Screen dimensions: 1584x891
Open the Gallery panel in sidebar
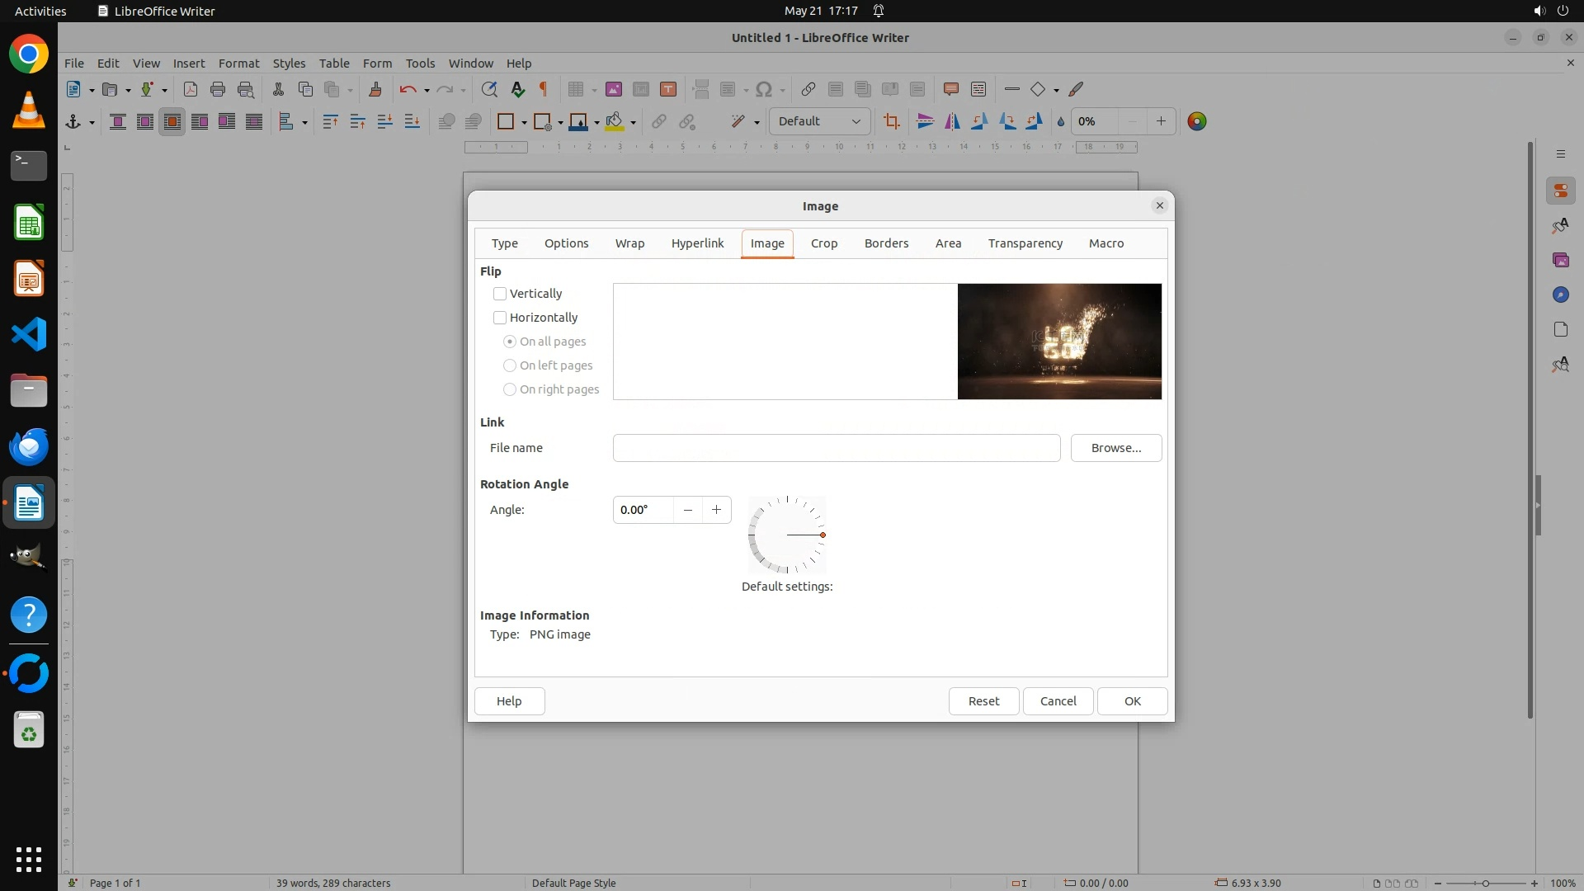coord(1560,260)
